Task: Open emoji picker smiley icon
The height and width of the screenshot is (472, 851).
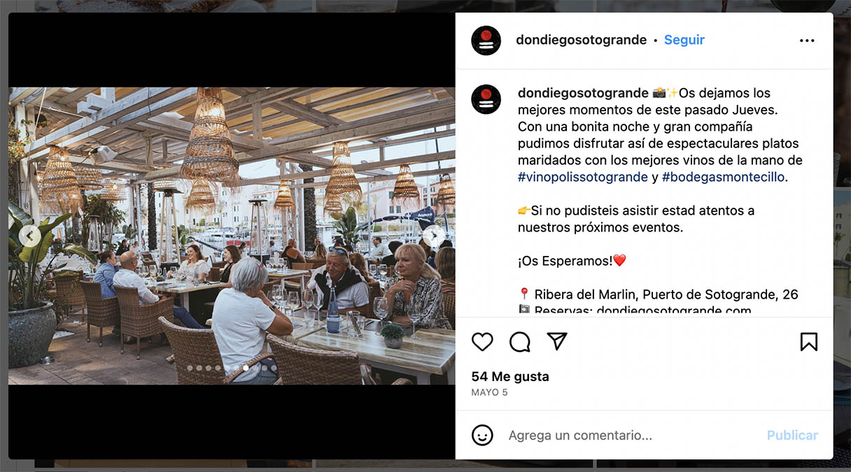Action: click(482, 435)
